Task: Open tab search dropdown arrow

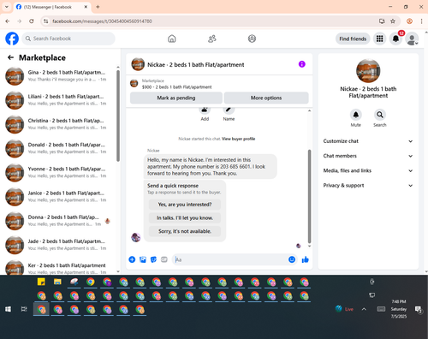Action: click(7, 7)
